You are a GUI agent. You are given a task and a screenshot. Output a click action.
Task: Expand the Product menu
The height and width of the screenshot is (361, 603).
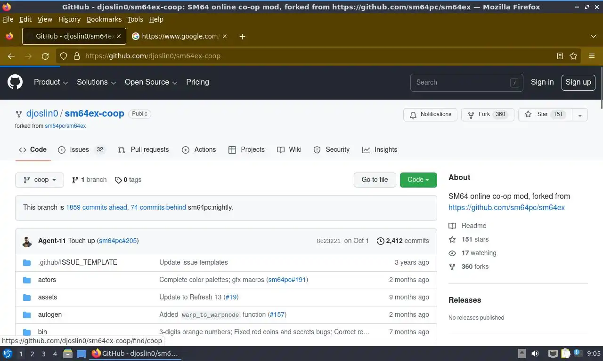[51, 82]
